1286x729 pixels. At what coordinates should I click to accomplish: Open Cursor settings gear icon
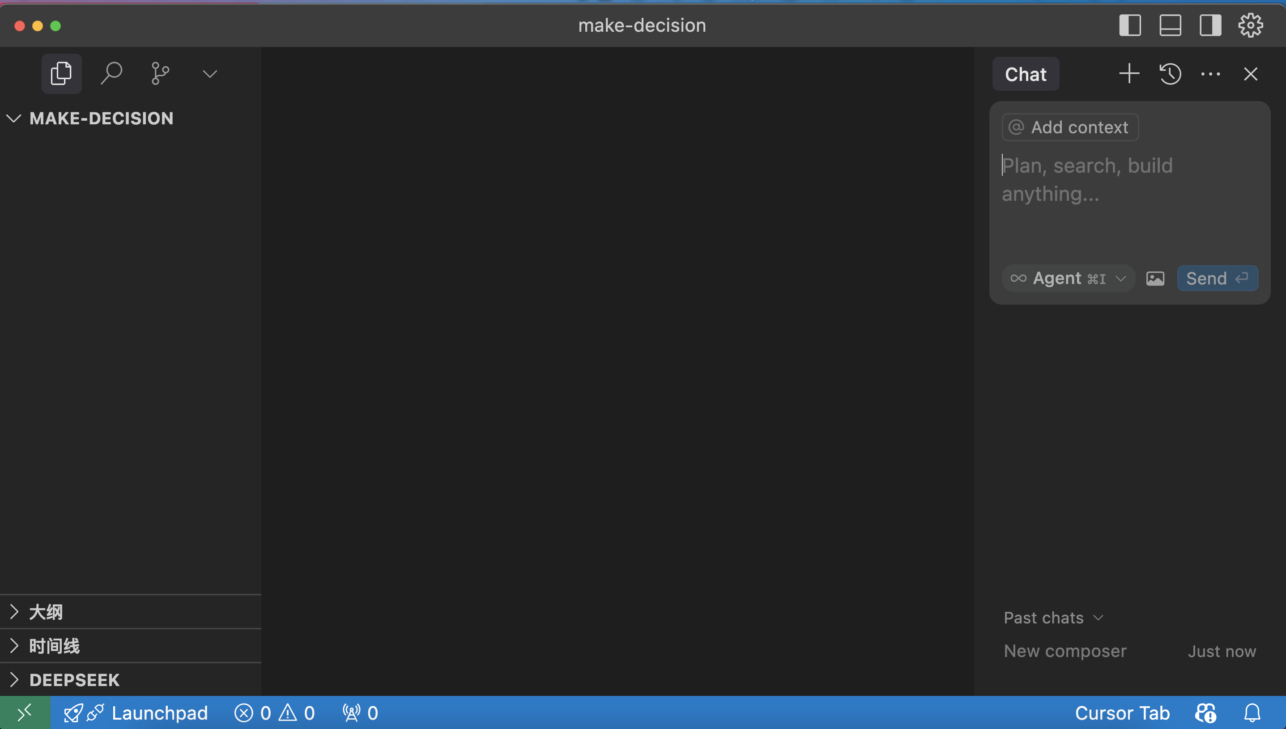coord(1250,25)
